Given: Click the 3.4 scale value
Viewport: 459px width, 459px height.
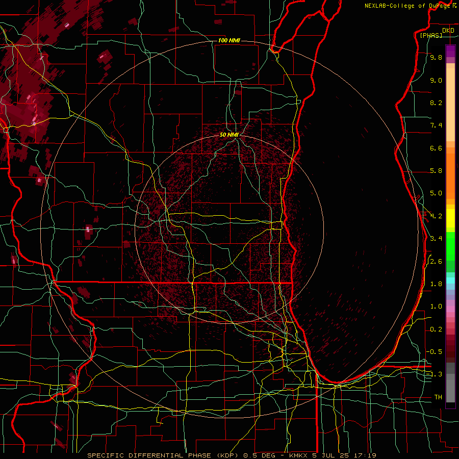Looking at the screenshot, I should click(x=436, y=239).
